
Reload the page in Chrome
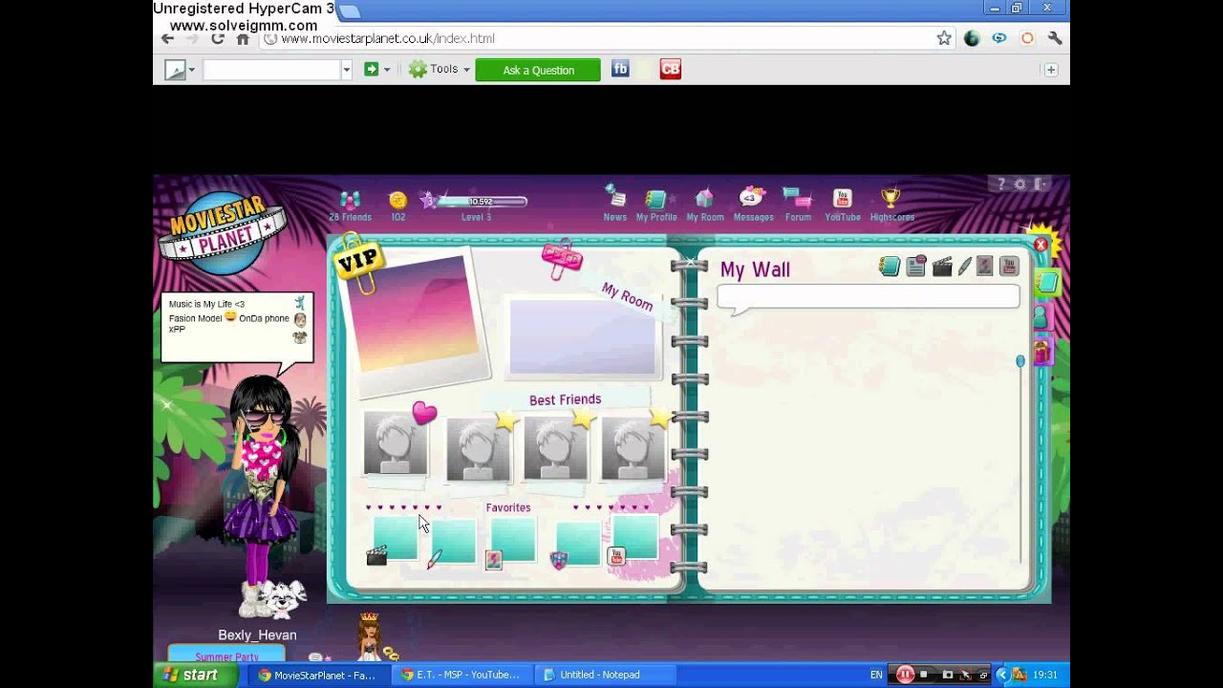coord(218,38)
